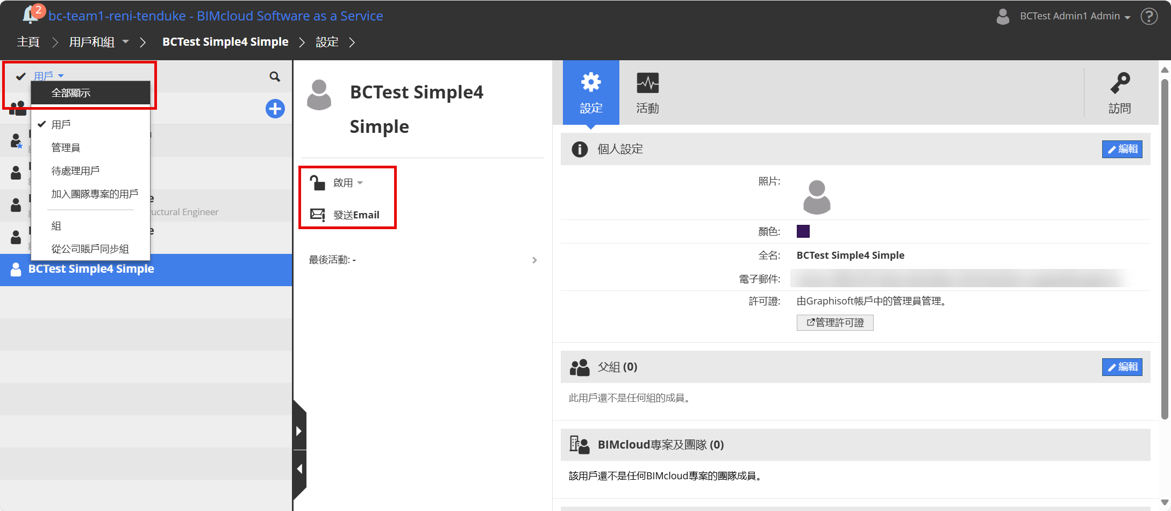Click the open padlock icon
Viewport: 1171px width, 511px height.
317,183
